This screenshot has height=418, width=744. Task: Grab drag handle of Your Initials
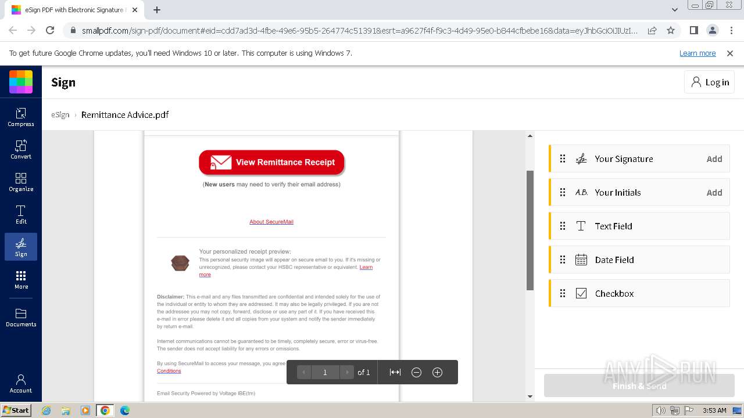563,193
